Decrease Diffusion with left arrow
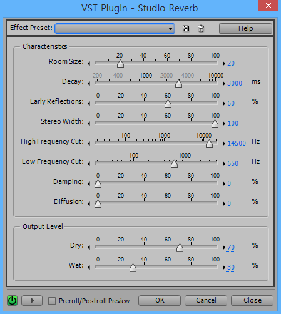The width and height of the screenshot is (281, 314). point(89,204)
